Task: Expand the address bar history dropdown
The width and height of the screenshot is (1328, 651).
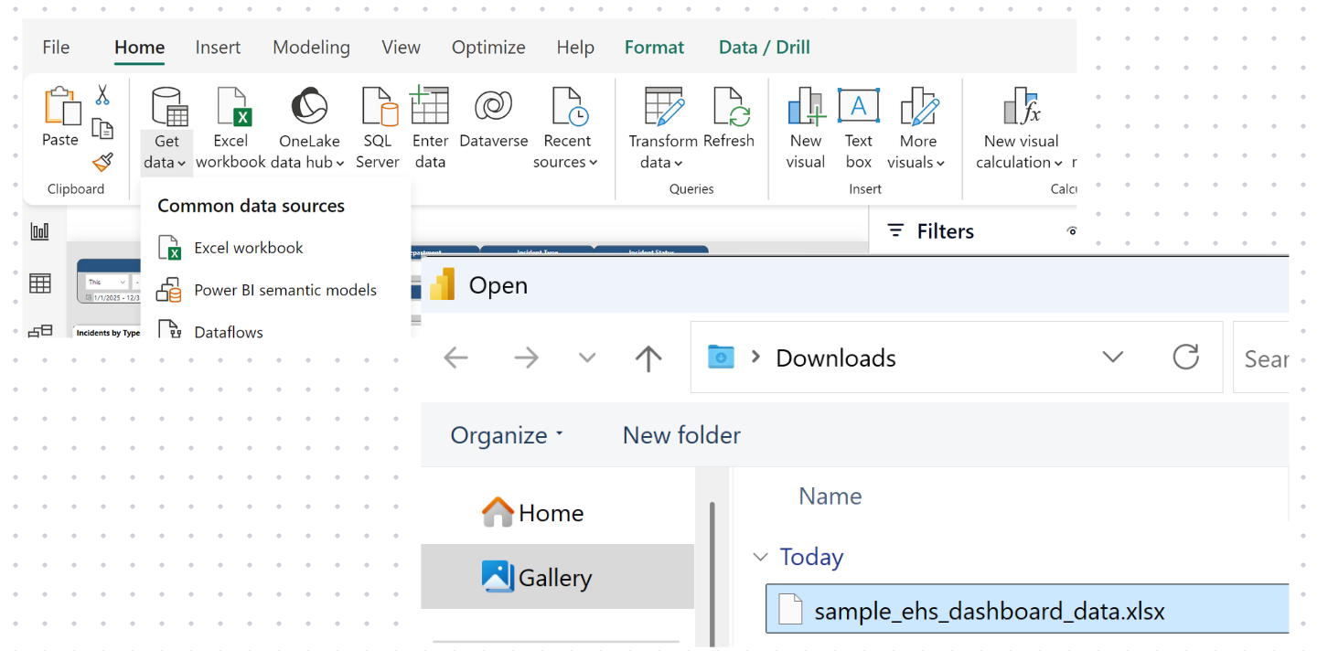Action: [1112, 357]
